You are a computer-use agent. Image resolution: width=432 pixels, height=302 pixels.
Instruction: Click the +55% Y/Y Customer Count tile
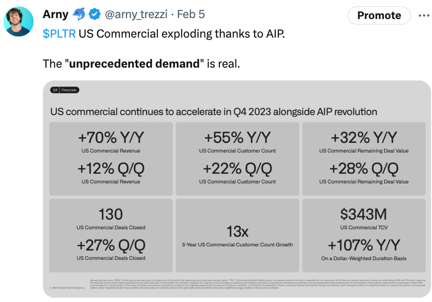[x=237, y=159]
